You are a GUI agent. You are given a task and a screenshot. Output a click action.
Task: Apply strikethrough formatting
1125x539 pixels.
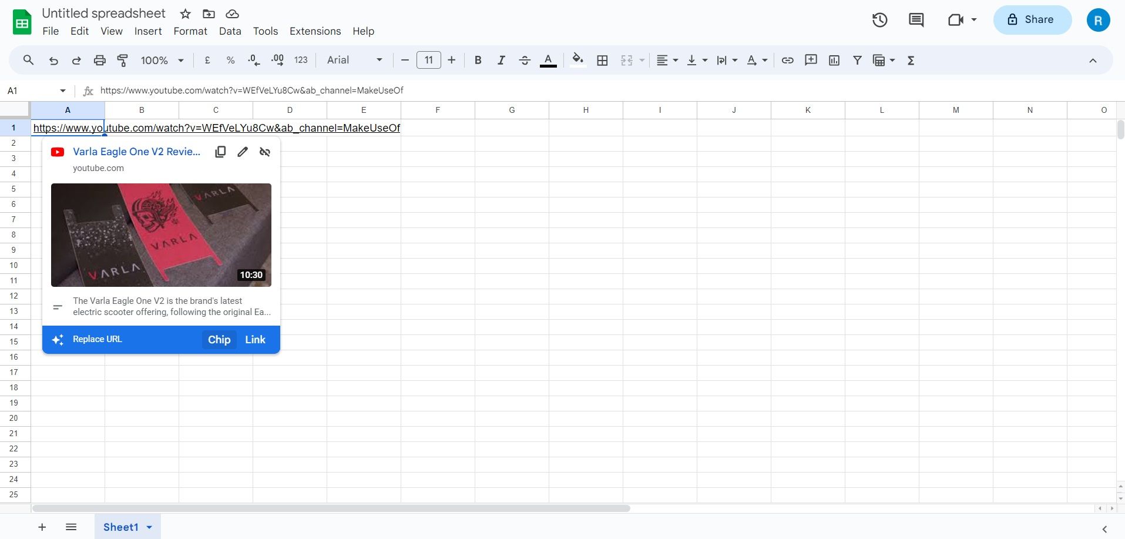[524, 59]
